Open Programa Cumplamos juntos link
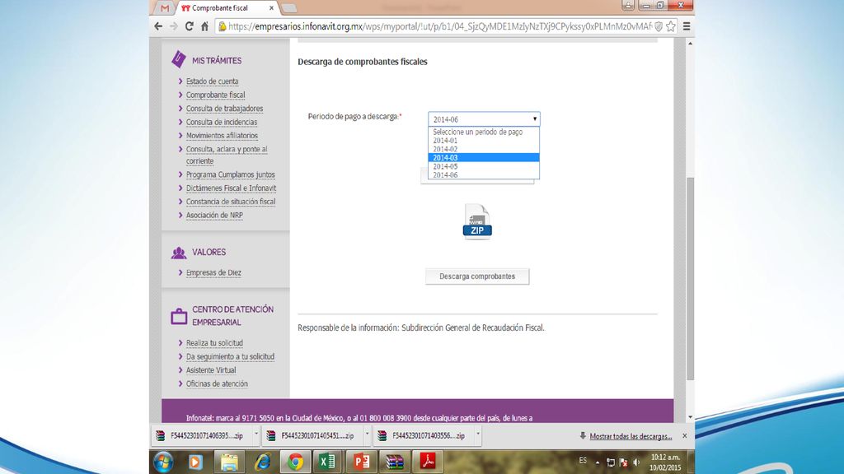Screen dimensions: 844x474 pos(231,174)
